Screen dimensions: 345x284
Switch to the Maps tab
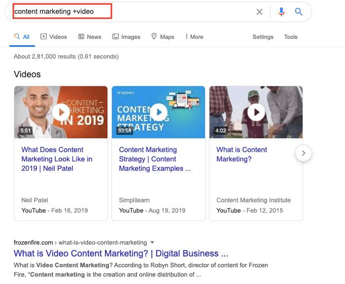tap(163, 37)
